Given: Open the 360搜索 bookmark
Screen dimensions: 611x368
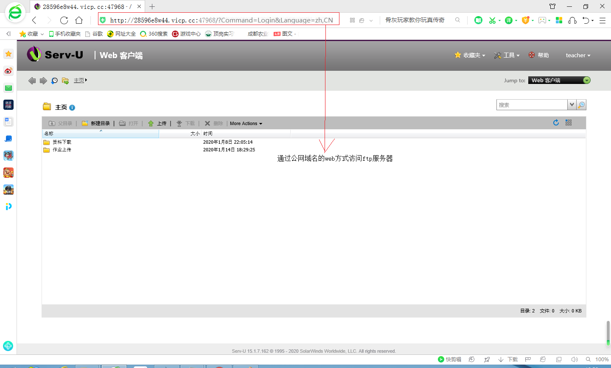Looking at the screenshot, I should 154,34.
